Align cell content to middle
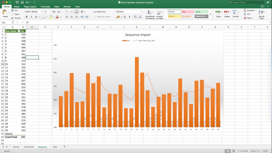 (x=71, y=12)
